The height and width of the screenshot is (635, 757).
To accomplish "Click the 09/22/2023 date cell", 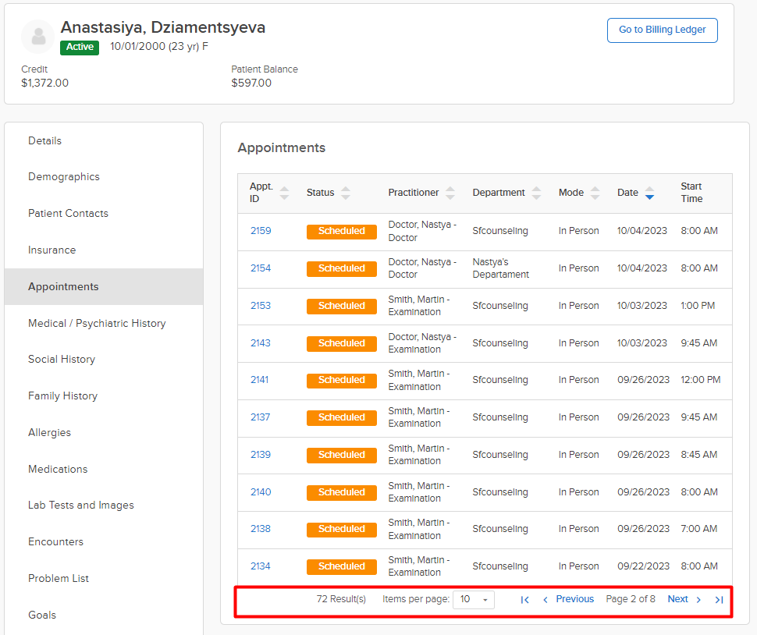I will point(644,566).
